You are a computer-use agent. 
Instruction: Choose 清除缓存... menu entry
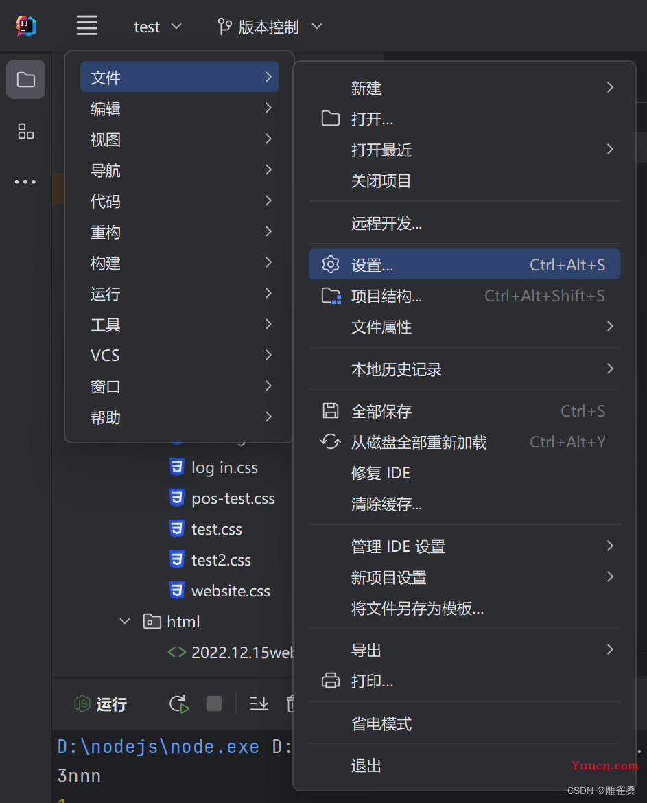pos(464,504)
